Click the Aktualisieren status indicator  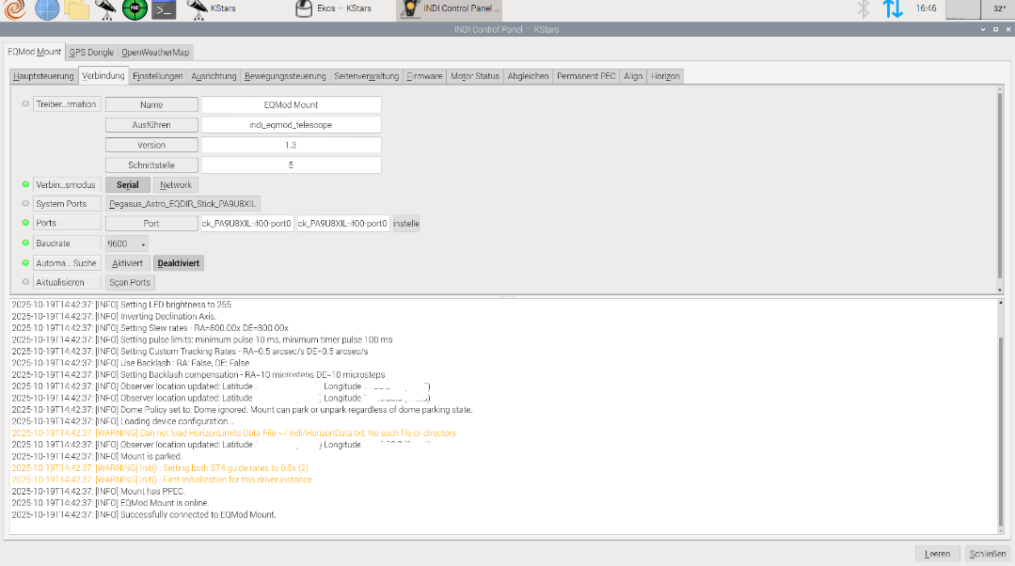(x=25, y=282)
